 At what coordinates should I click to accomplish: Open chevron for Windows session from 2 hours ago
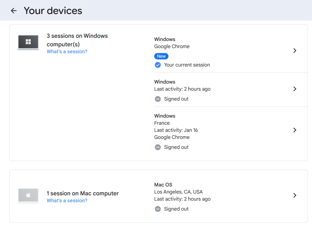tap(295, 89)
